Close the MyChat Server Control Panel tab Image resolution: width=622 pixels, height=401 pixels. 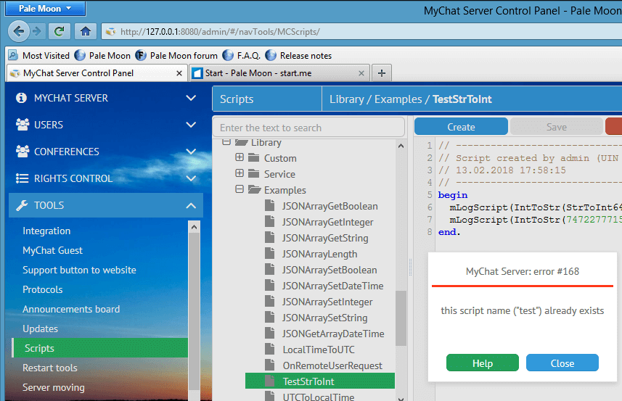pos(179,73)
